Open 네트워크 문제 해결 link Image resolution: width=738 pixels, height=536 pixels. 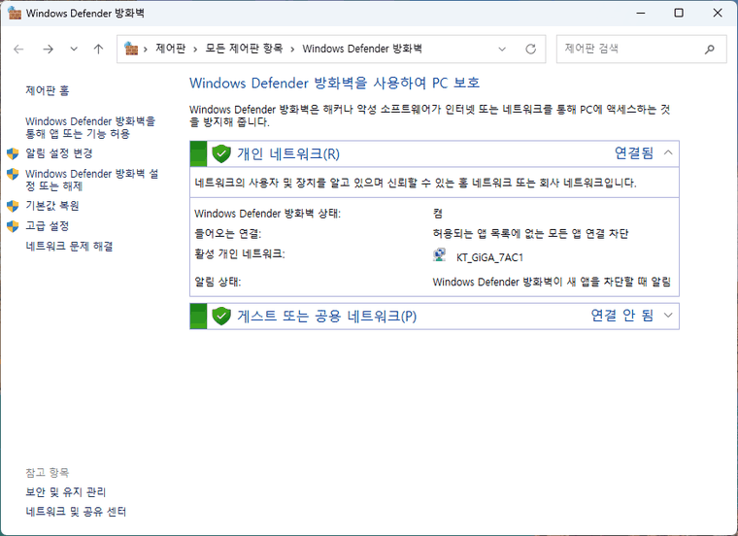(69, 246)
